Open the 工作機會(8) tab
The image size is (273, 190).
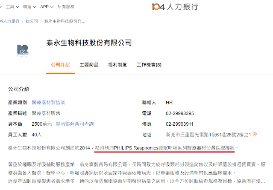149,65
